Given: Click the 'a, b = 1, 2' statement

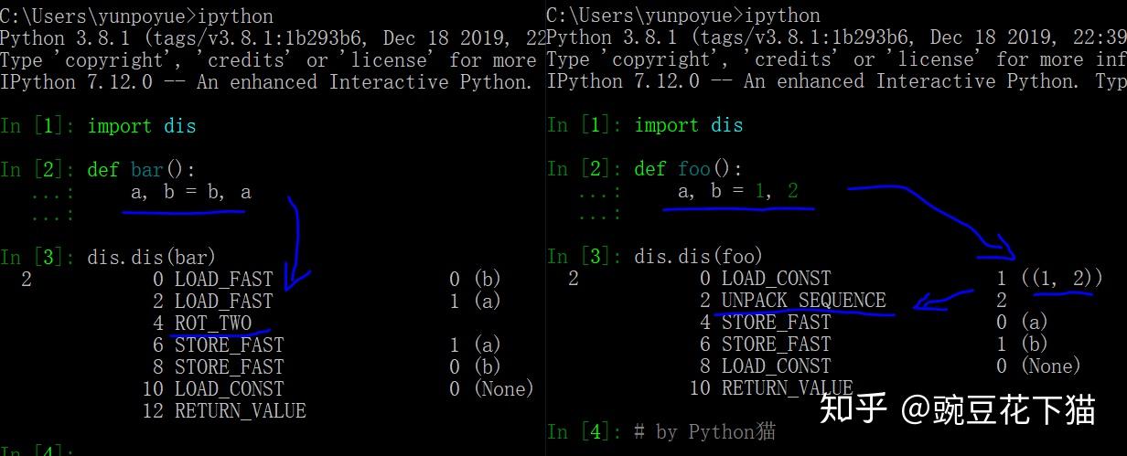Looking at the screenshot, I should click(737, 192).
